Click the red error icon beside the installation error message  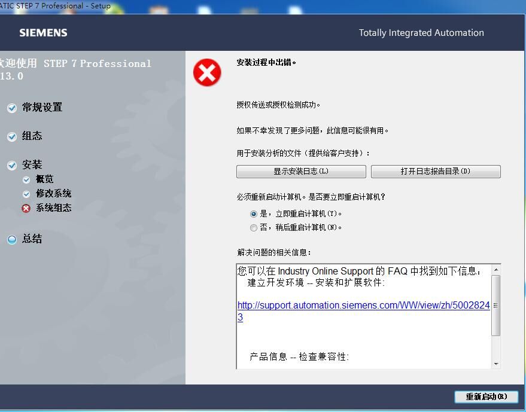coord(207,72)
